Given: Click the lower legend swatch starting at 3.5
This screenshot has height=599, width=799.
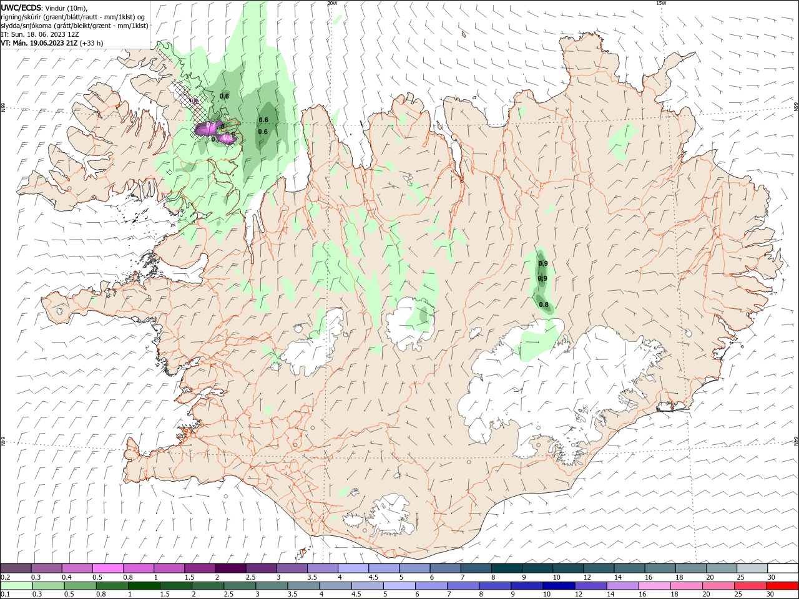Looking at the screenshot, I should 303,586.
